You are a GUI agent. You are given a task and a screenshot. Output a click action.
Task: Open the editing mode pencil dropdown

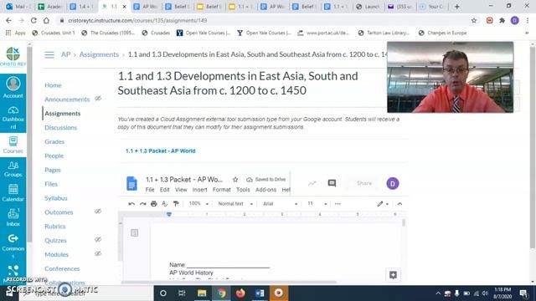point(383,204)
